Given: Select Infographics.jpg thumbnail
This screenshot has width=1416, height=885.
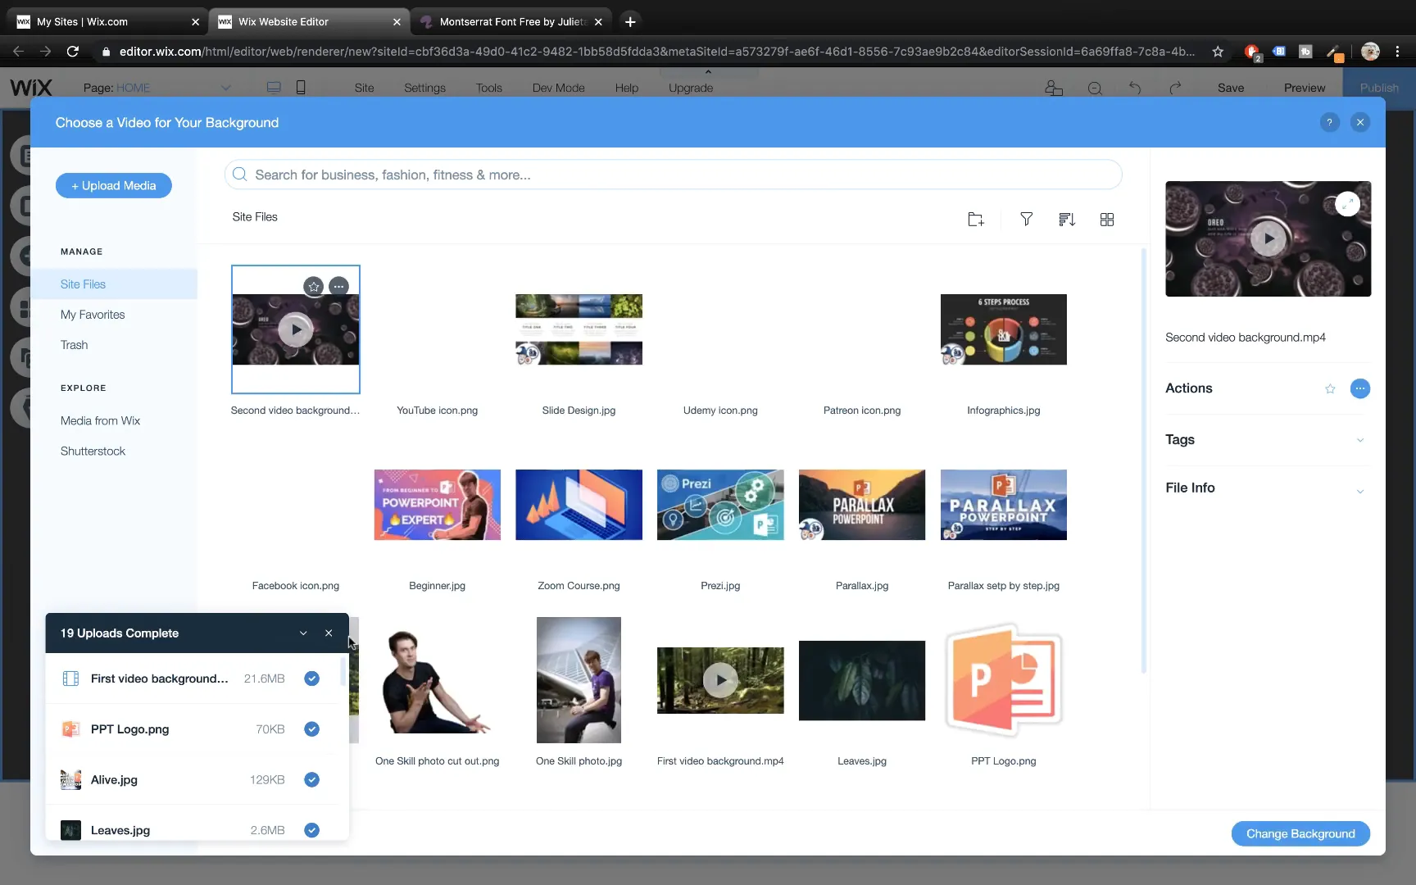Looking at the screenshot, I should (1003, 329).
